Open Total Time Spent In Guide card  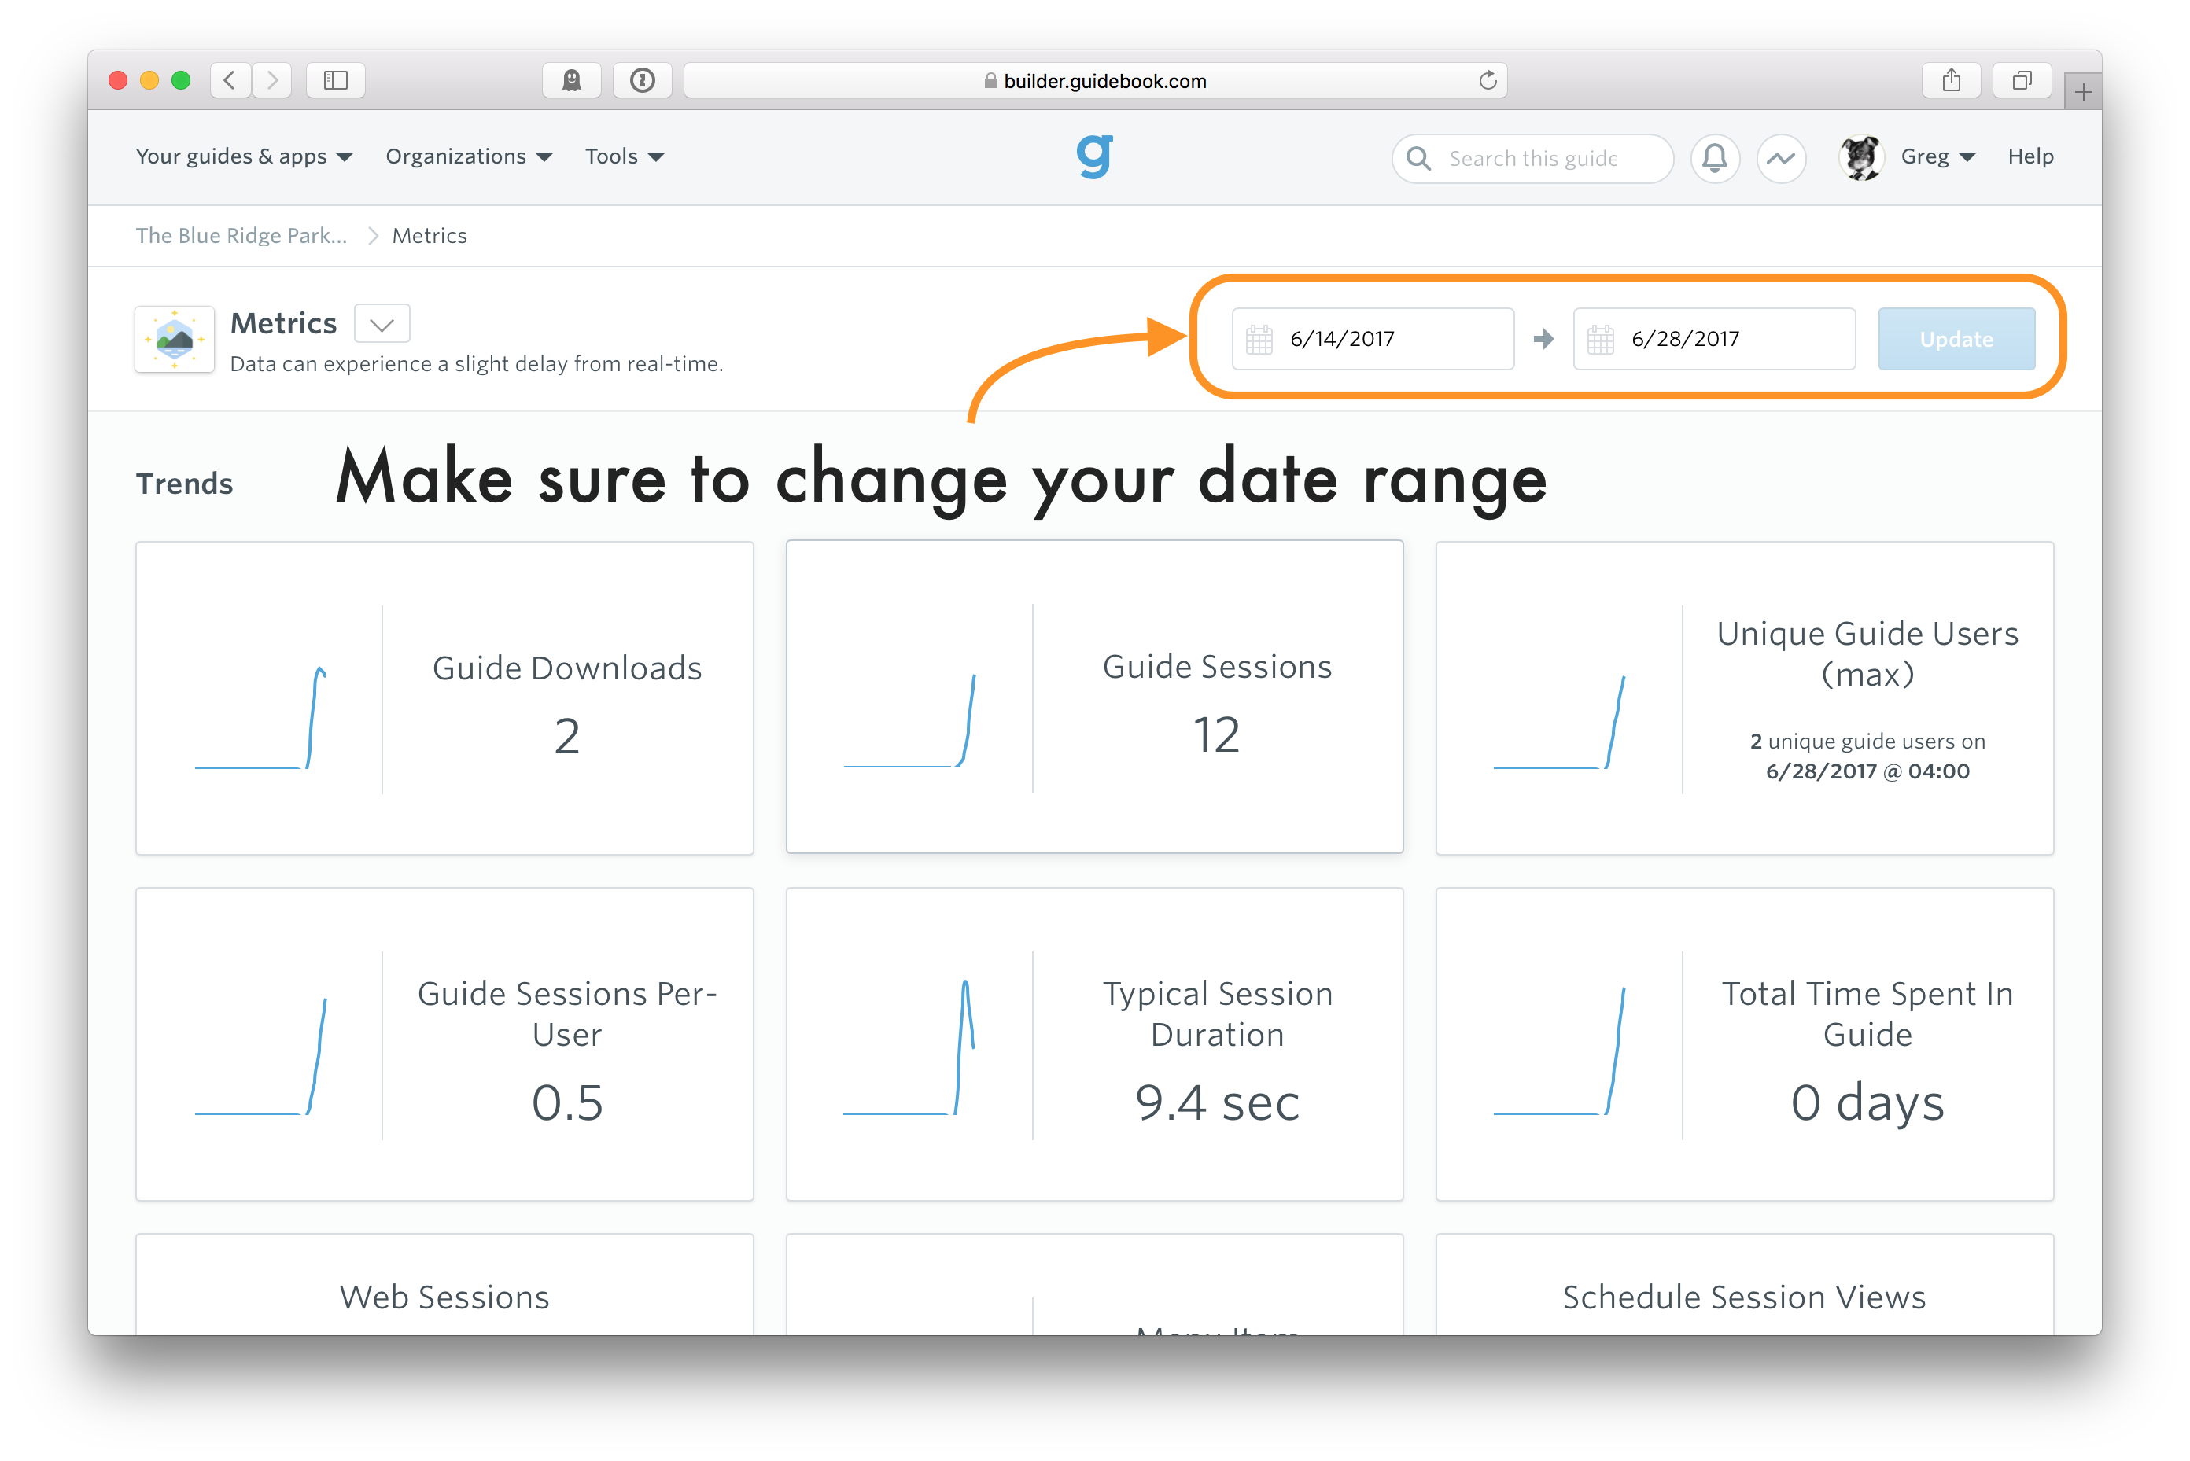click(x=1745, y=1044)
